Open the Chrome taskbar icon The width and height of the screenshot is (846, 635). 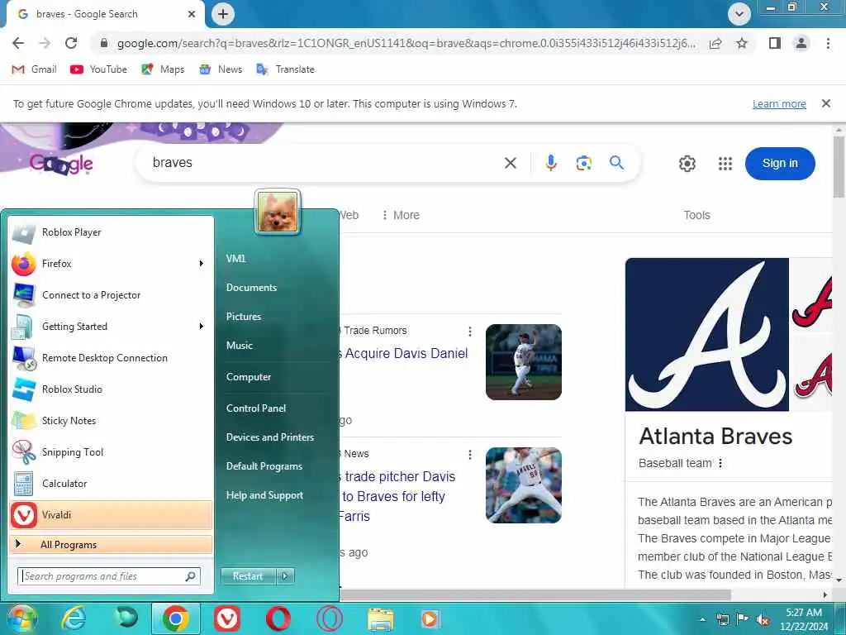[175, 618]
